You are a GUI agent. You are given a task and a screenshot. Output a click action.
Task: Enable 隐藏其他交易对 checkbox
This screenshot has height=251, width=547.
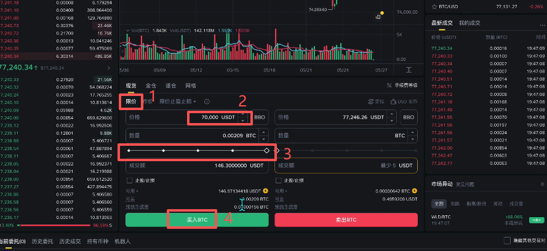point(508,241)
